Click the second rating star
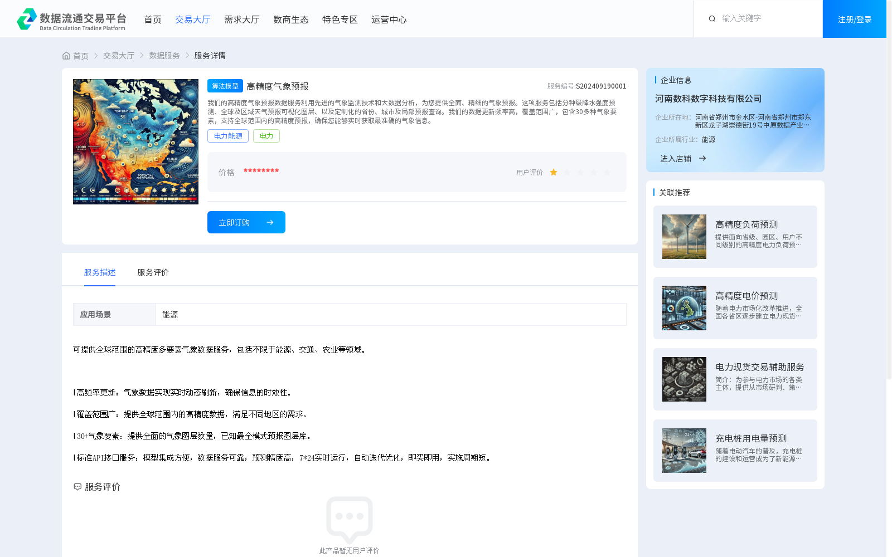Image resolution: width=892 pixels, height=557 pixels. coord(567,173)
